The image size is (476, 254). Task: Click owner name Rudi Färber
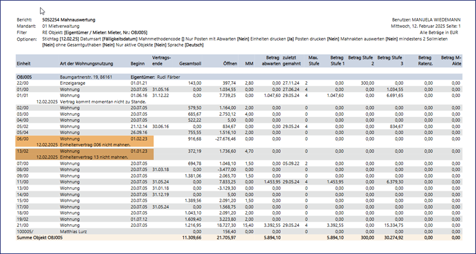click(x=168, y=76)
